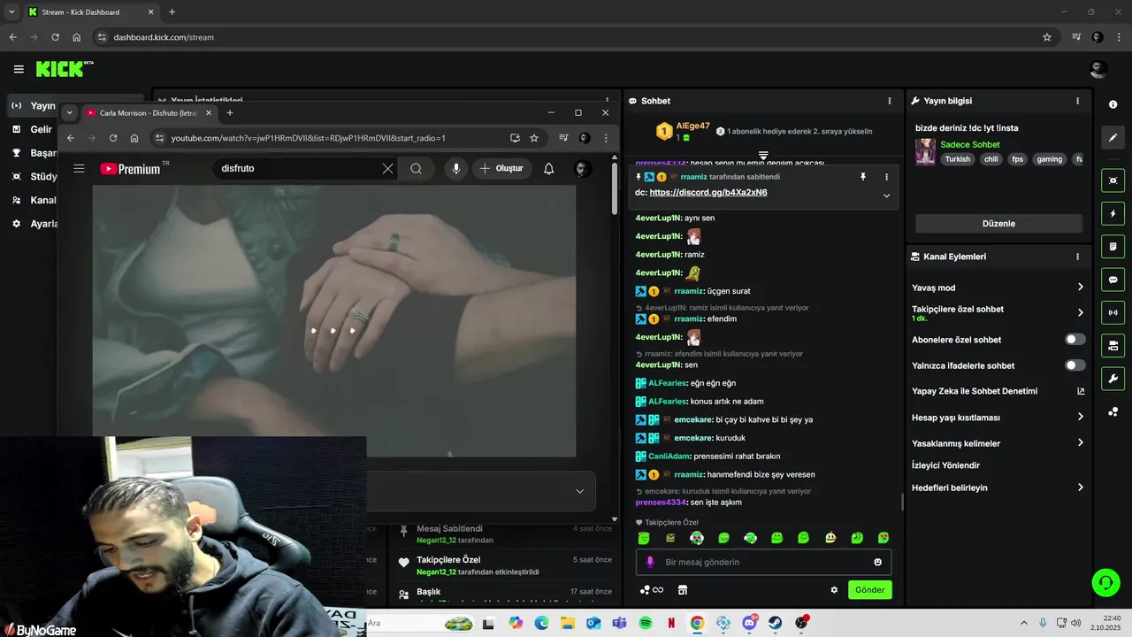Screen dimensions: 1132x637
Task: Click the Sadece Sohbet category link
Action: point(970,144)
